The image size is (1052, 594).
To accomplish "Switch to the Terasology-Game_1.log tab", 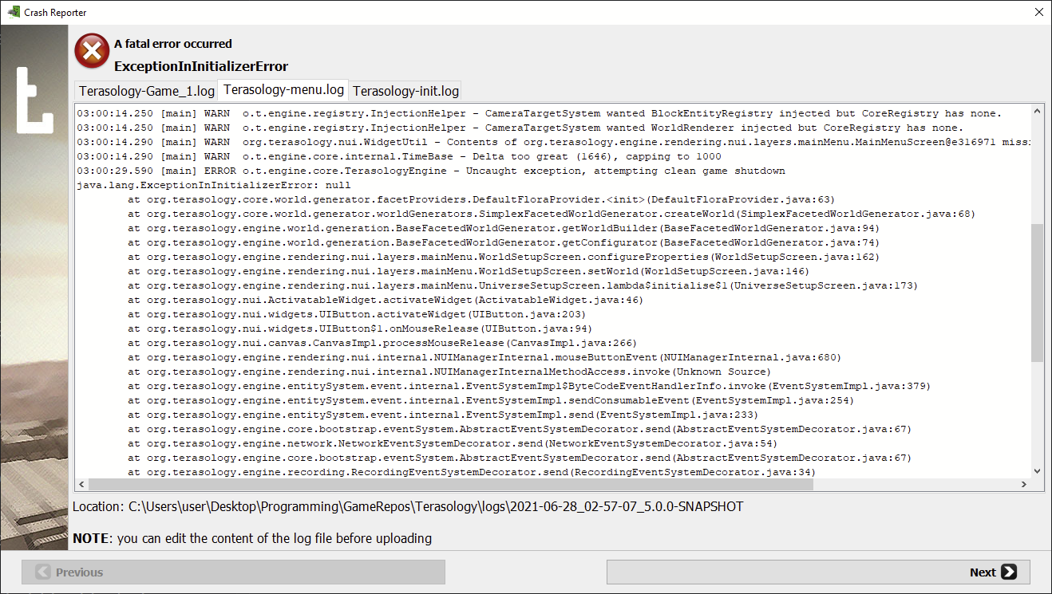I will pos(145,90).
